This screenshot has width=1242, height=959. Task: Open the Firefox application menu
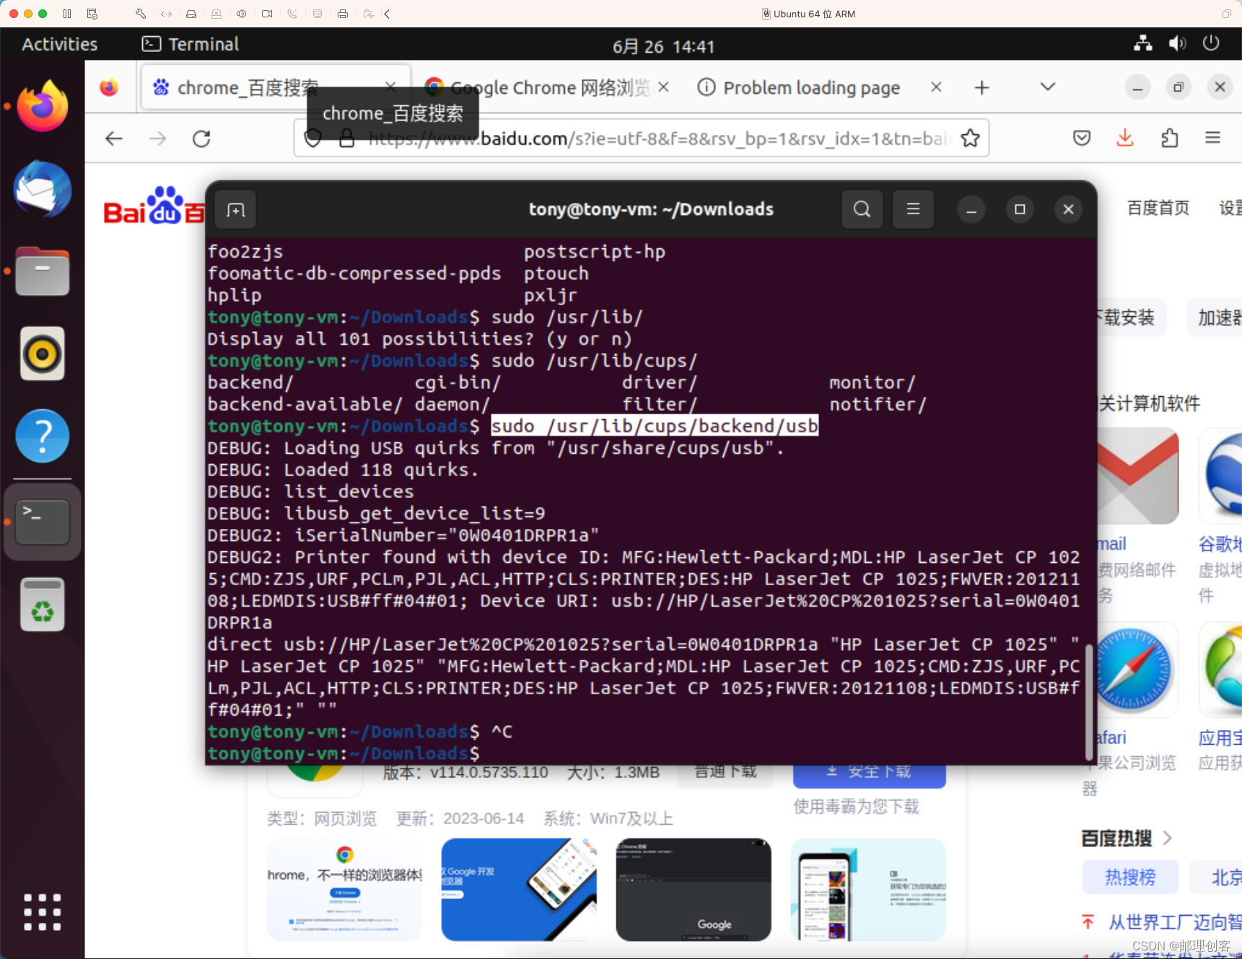coord(1214,138)
